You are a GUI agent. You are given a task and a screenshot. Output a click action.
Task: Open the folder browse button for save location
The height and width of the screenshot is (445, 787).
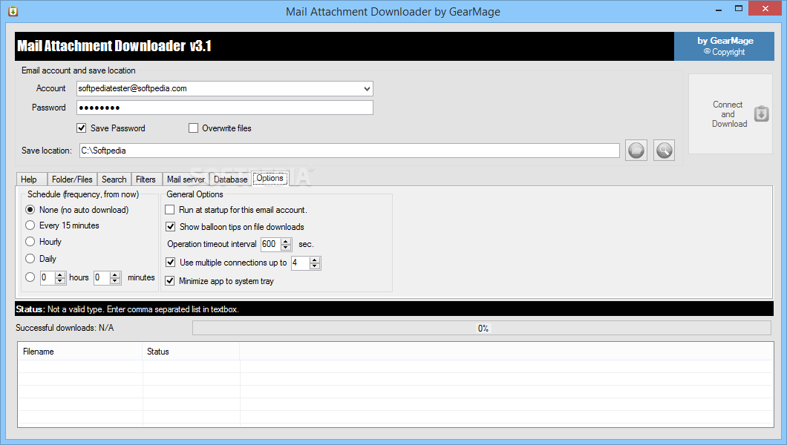click(636, 151)
